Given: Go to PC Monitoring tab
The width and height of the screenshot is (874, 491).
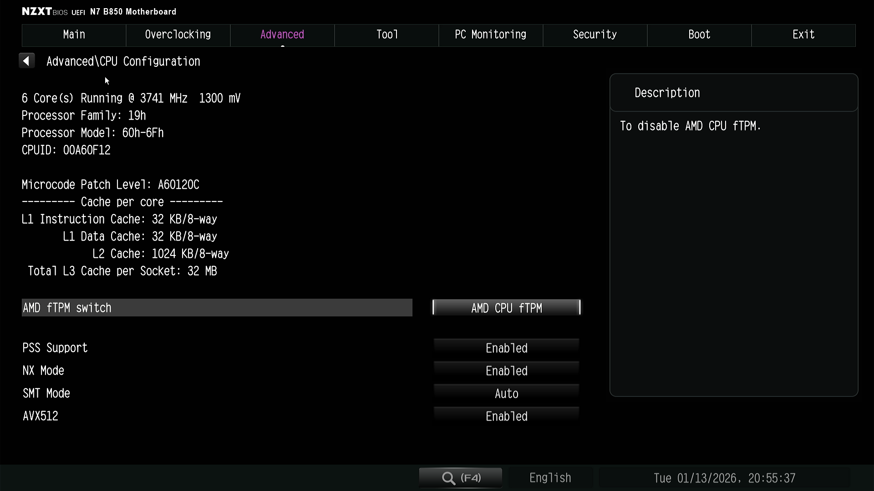Looking at the screenshot, I should pyautogui.click(x=491, y=35).
